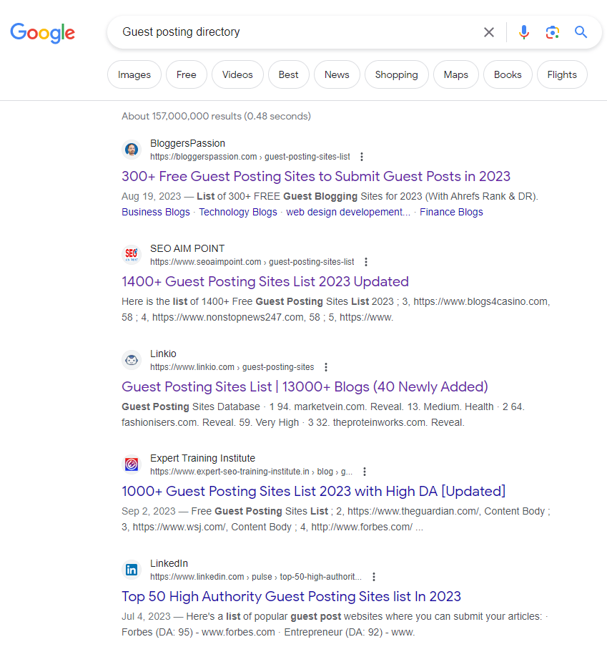This screenshot has width=607, height=662.
Task: Open three-dot menu for SEO AIM POINT result
Action: tap(366, 262)
